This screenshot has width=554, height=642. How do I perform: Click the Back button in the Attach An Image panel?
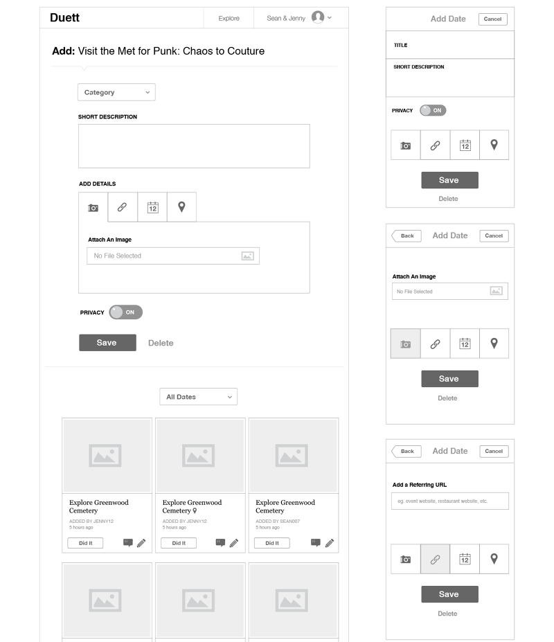coord(406,235)
